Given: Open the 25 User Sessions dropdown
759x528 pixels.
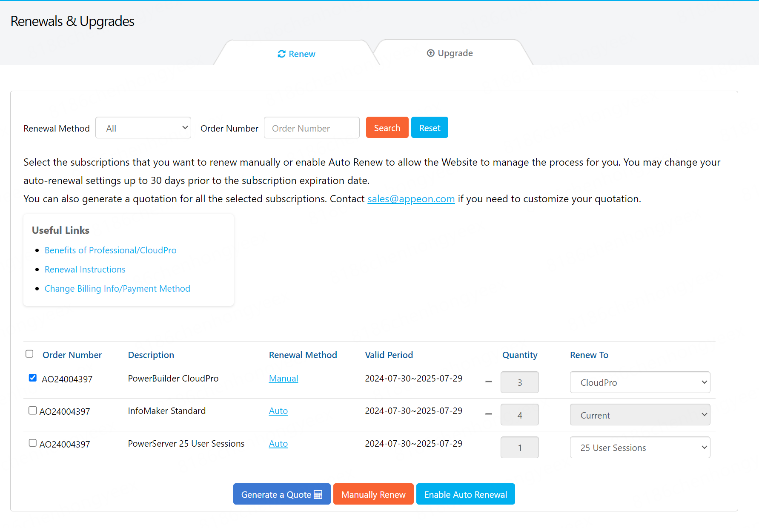Looking at the screenshot, I should 640,448.
